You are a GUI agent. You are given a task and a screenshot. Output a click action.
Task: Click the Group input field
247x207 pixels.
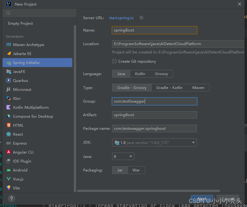tap(154, 101)
